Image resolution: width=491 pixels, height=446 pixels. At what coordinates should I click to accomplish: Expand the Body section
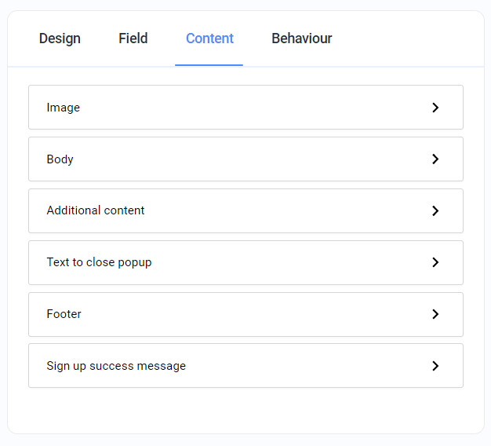245,159
